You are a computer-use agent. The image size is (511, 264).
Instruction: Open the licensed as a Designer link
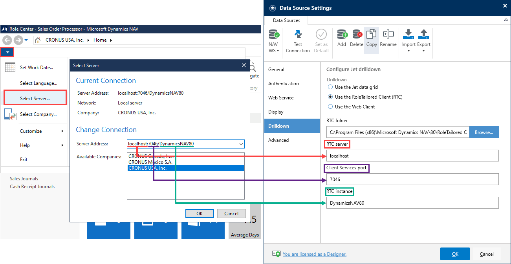[x=314, y=254]
